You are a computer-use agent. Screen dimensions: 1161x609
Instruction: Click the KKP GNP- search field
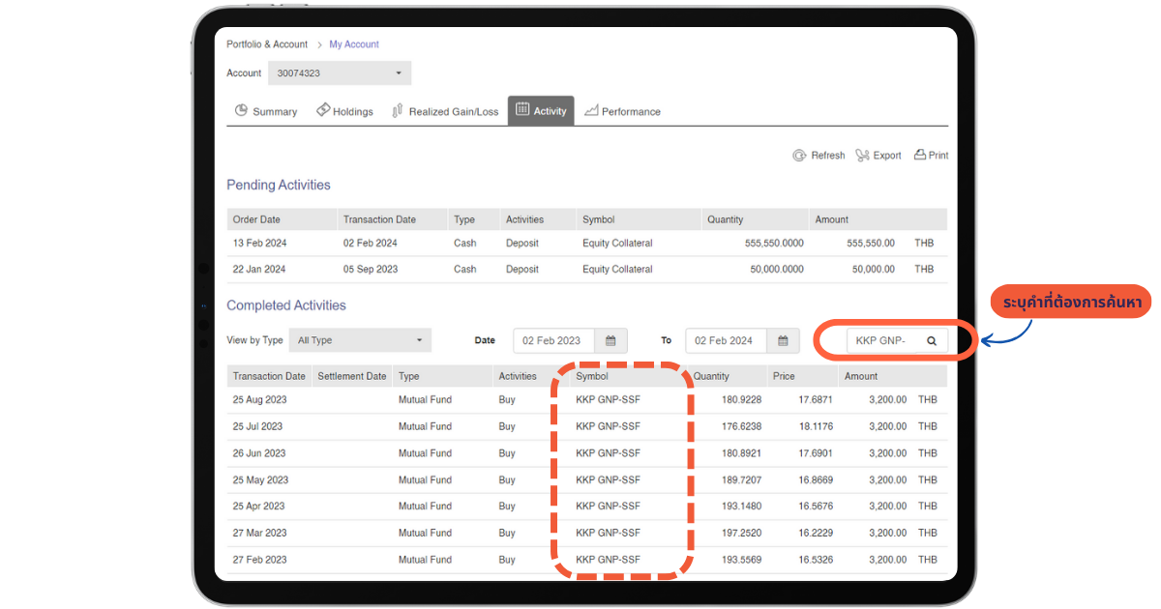[882, 340]
